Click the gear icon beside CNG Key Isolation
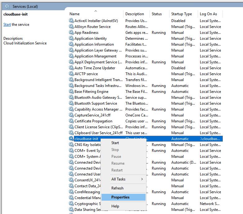Viewport: 243px width, 214px height. pyautogui.click(x=71, y=144)
